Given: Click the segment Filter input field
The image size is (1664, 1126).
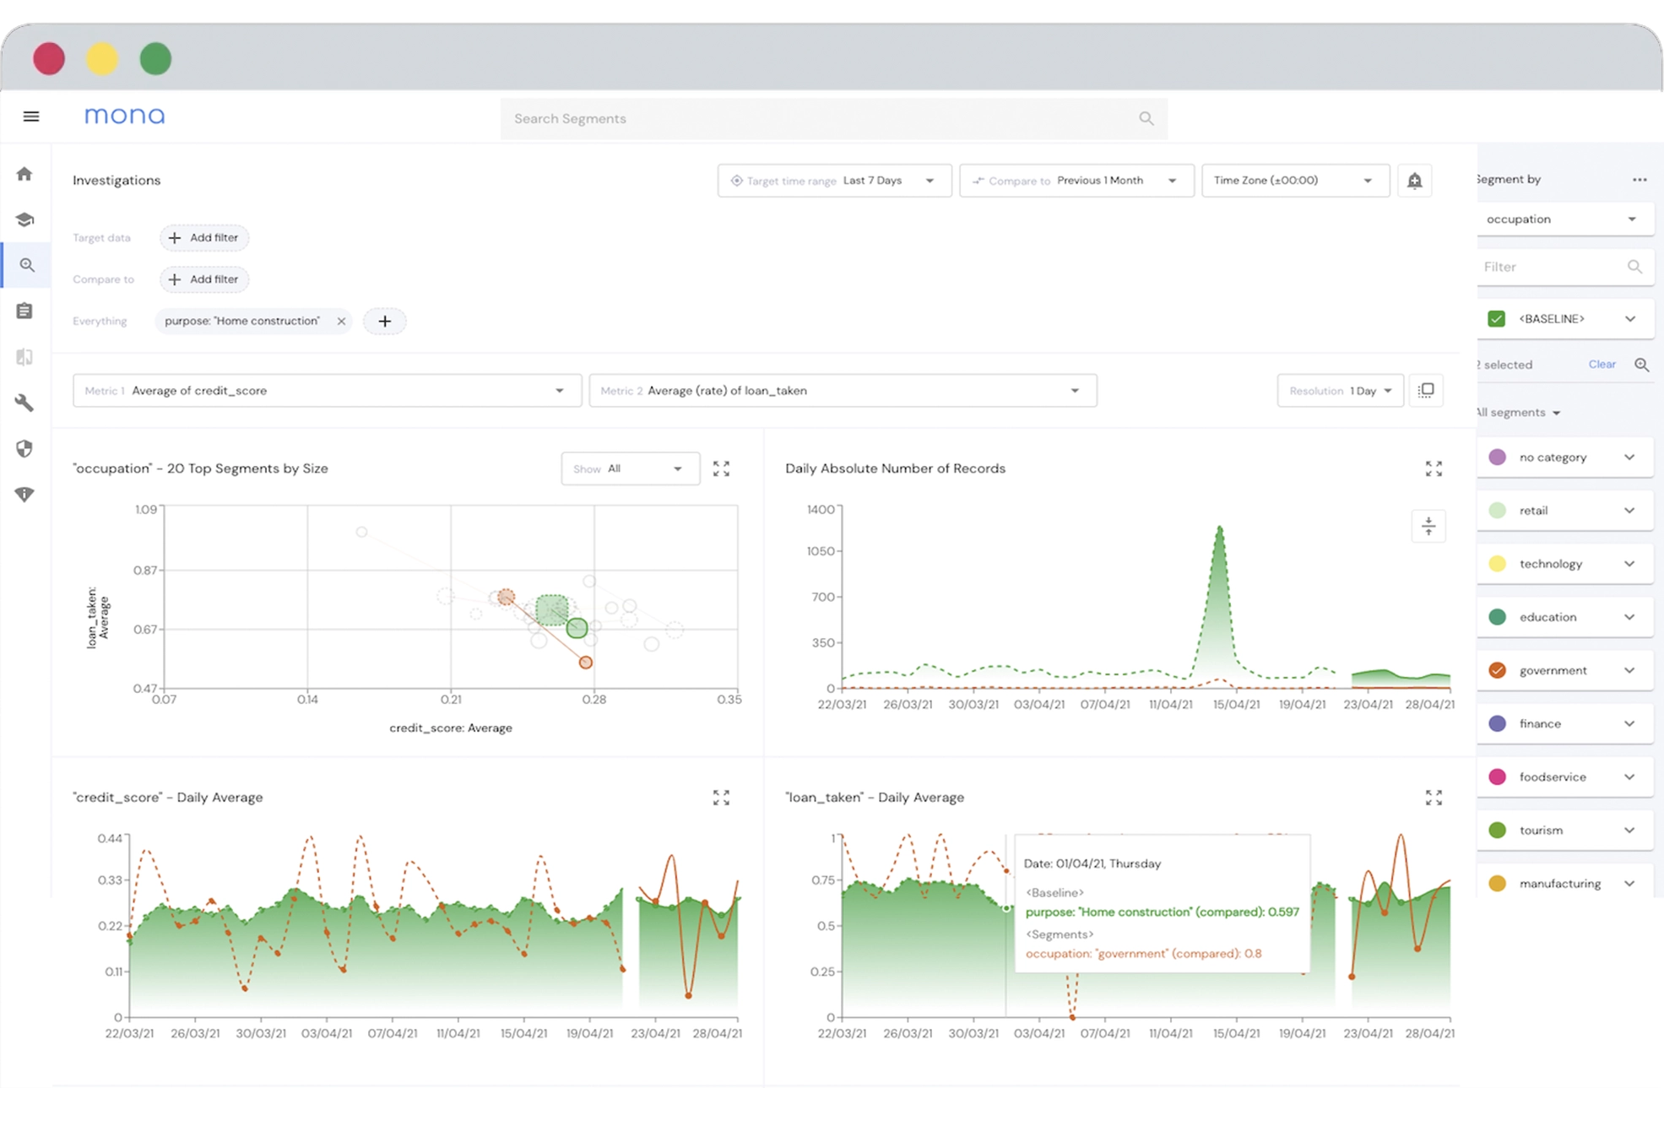Looking at the screenshot, I should coord(1564,267).
